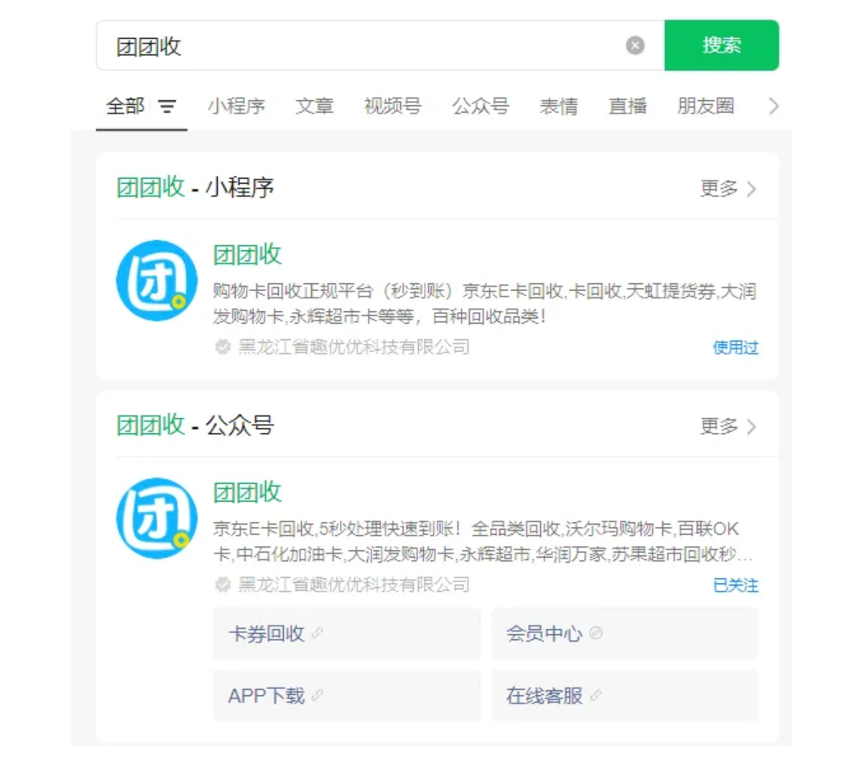The width and height of the screenshot is (847, 768).
Task: Open the APP下载 menu shortcut
Action: coord(347,696)
